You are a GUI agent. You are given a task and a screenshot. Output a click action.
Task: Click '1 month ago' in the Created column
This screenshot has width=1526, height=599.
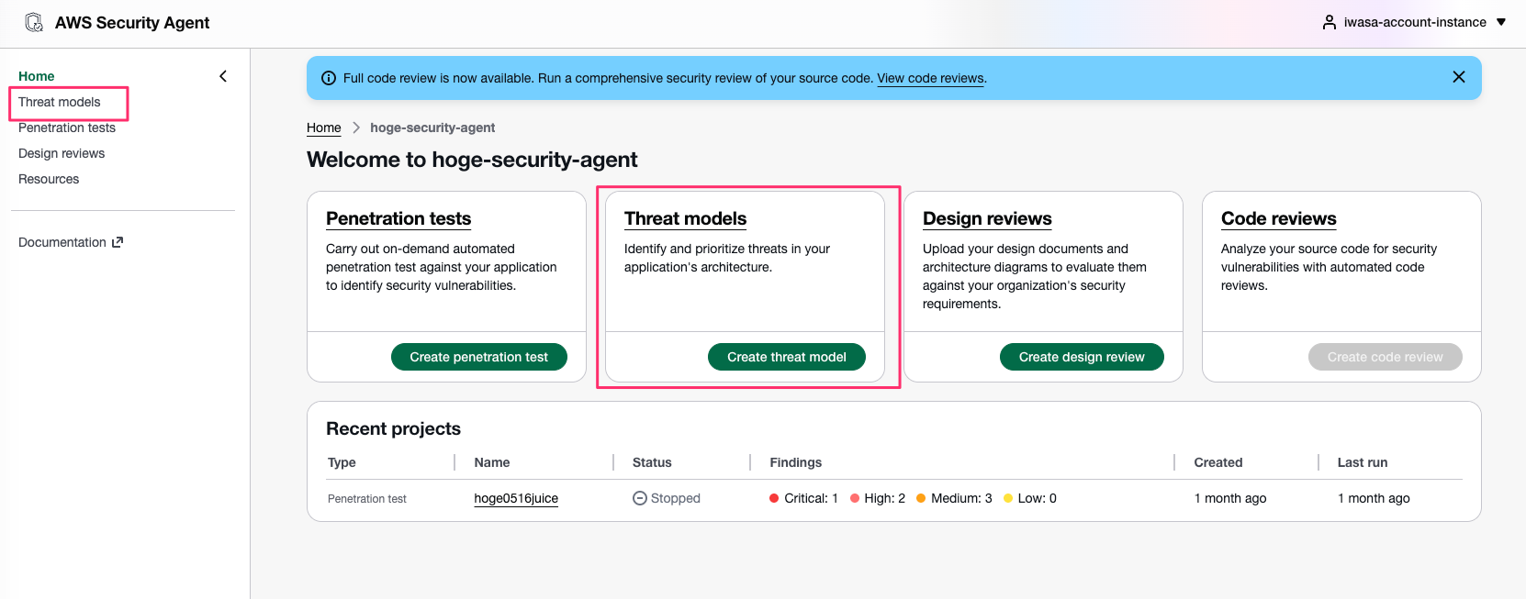tap(1230, 498)
